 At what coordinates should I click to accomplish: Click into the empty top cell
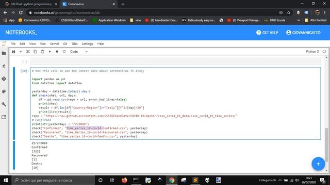click(175, 61)
